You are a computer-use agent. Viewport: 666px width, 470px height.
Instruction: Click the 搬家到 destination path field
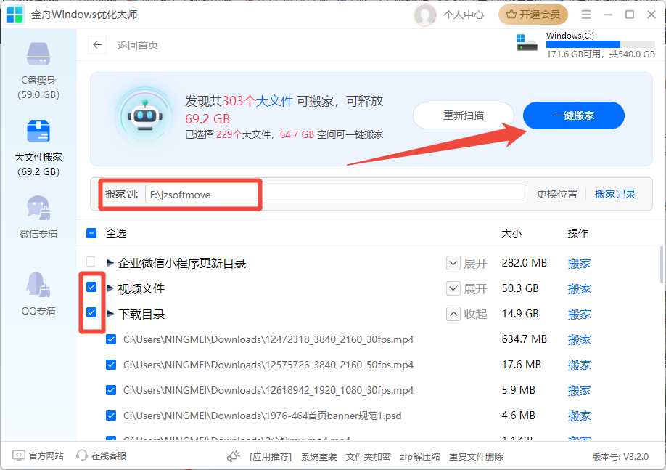[336, 195]
